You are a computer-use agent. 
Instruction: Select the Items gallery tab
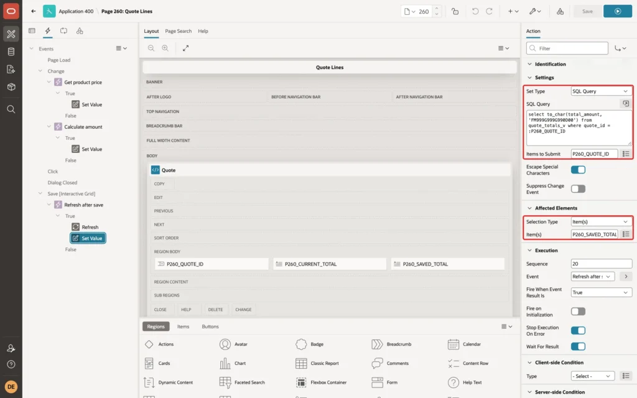tap(183, 326)
